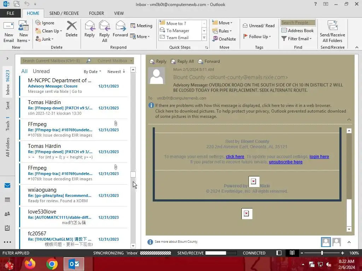Click the ribbon Forward icon
This screenshot has width=362, height=271.
(x=120, y=29)
